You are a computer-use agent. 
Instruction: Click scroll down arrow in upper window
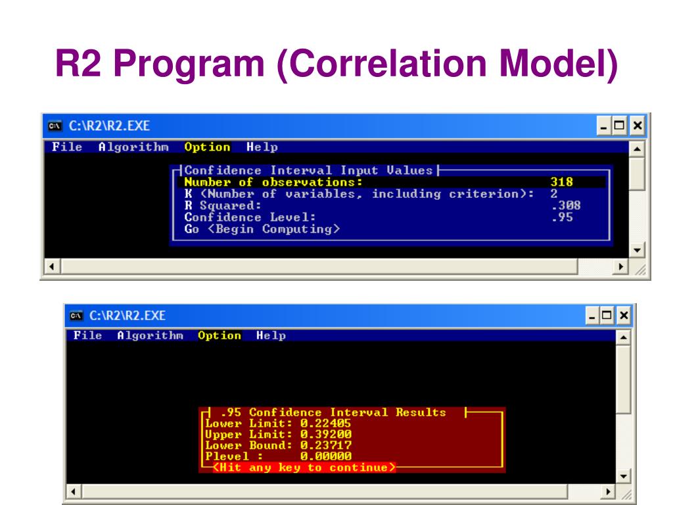pyautogui.click(x=637, y=250)
